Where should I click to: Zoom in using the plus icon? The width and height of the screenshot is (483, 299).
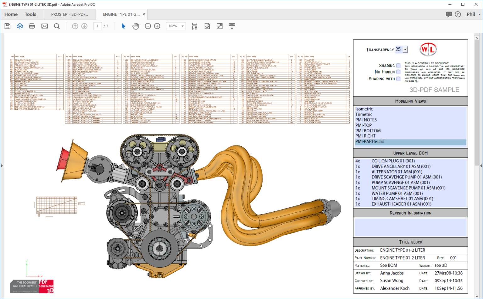point(157,26)
